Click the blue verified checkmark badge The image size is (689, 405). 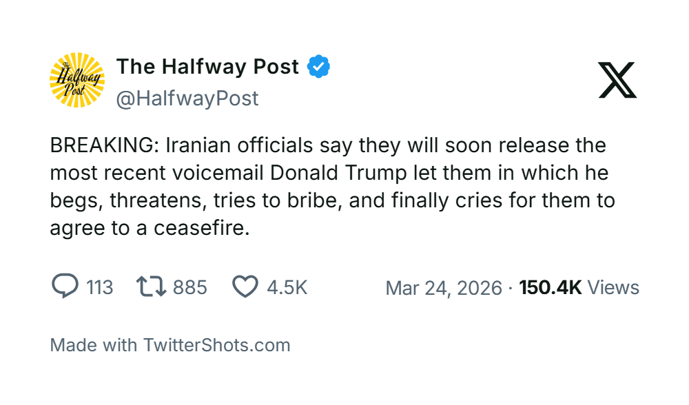318,67
